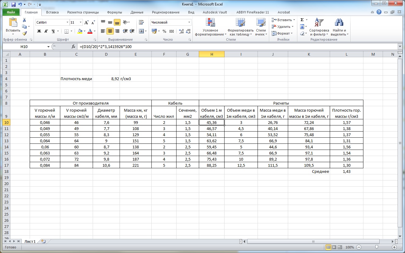Toggle the Wrap Text button
Image resolution: width=405 pixels, height=253 pixels.
141,22
